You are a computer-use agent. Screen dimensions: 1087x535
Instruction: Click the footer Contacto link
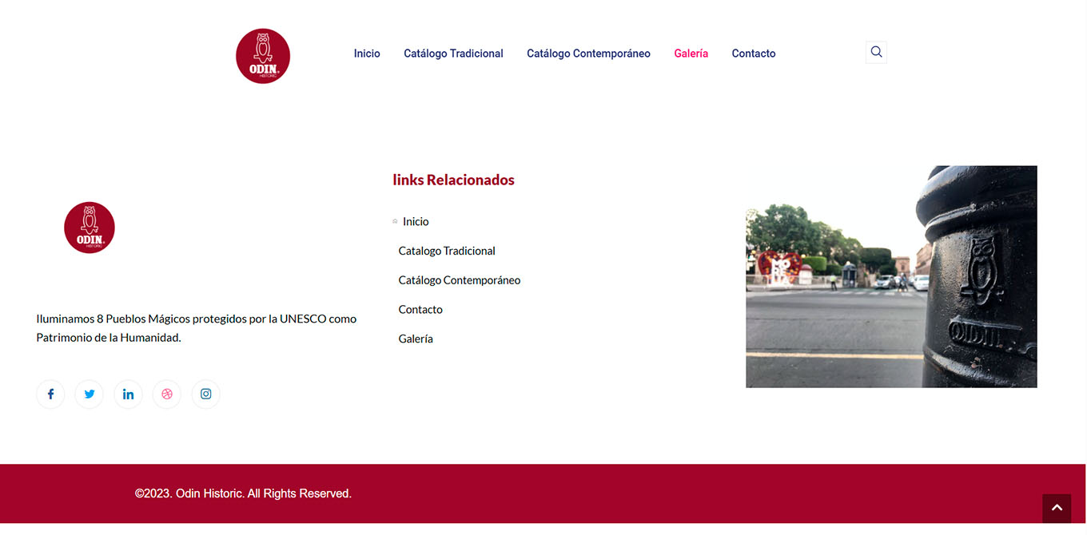pyautogui.click(x=420, y=310)
